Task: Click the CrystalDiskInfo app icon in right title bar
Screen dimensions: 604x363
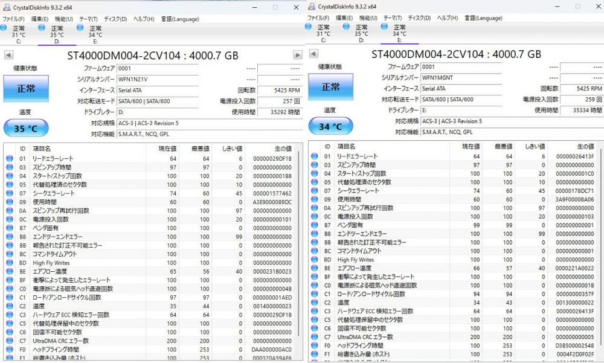Action: 311,6
